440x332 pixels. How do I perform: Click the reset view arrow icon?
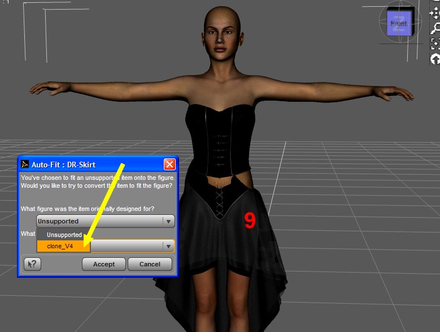click(x=435, y=59)
